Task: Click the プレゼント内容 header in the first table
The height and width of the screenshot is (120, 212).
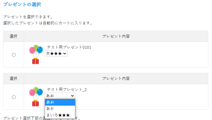Action: pos(116,36)
